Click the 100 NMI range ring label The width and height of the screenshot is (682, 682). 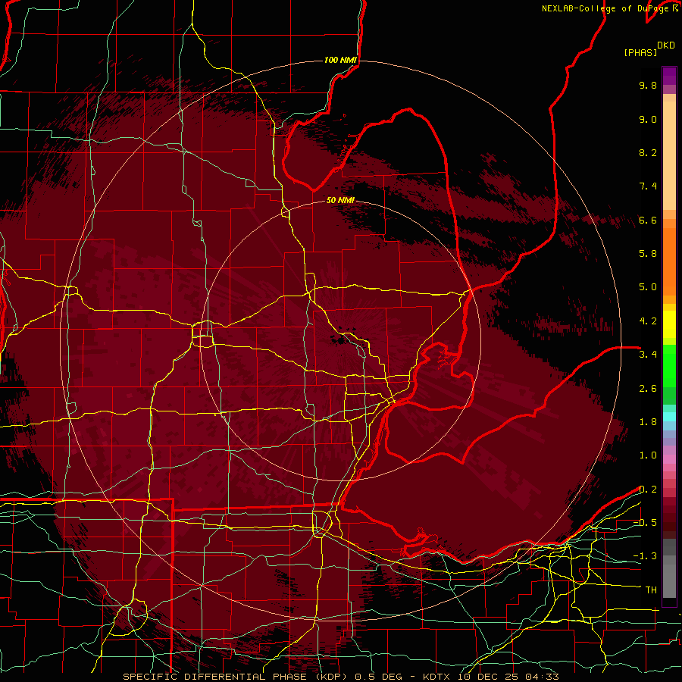coord(340,60)
